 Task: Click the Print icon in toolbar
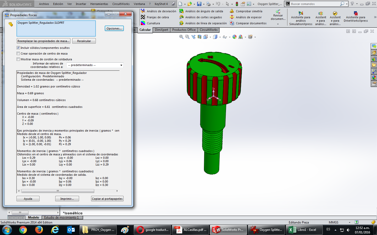(x=208, y=4)
